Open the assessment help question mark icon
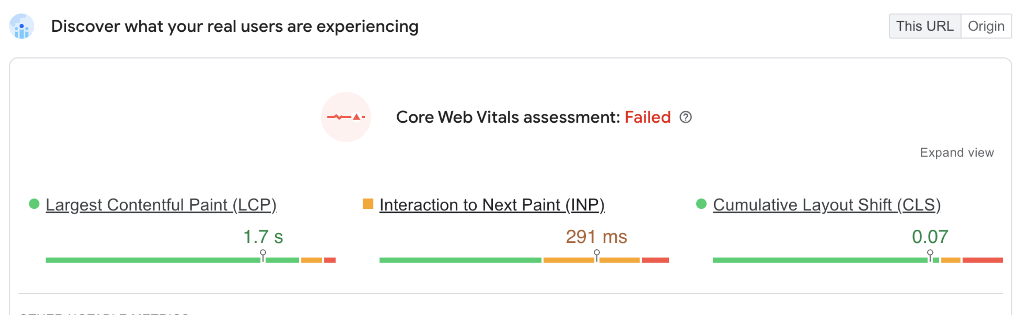 685,117
